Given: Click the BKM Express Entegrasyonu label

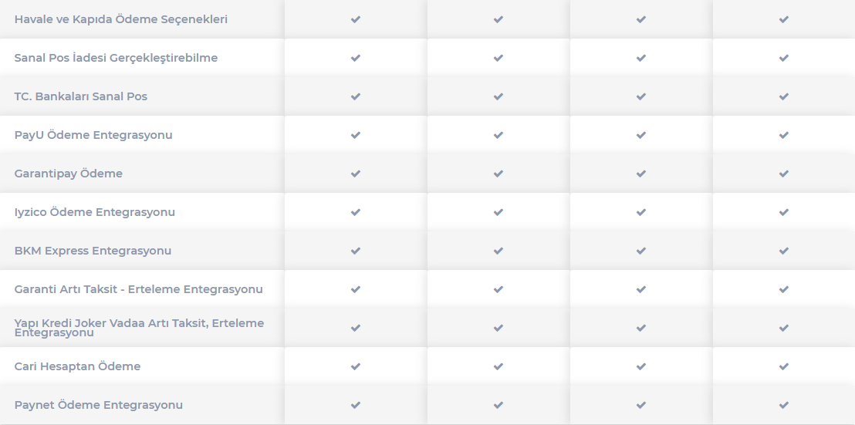Looking at the screenshot, I should point(93,251).
